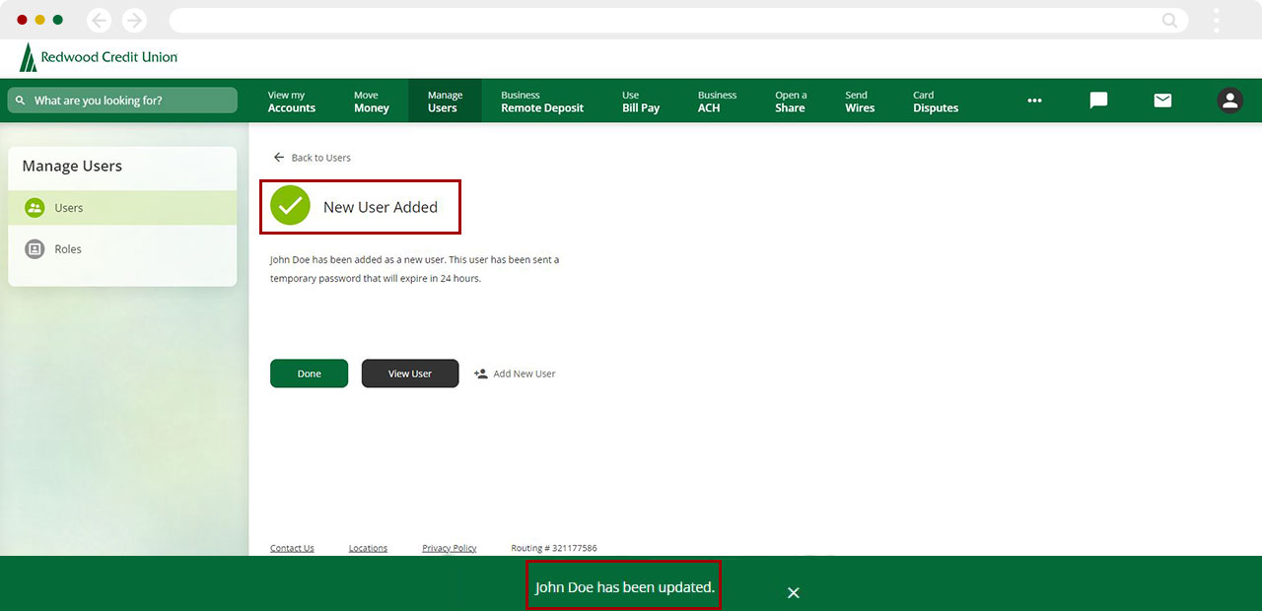Open the ellipsis overflow menu in navigation

coord(1034,101)
